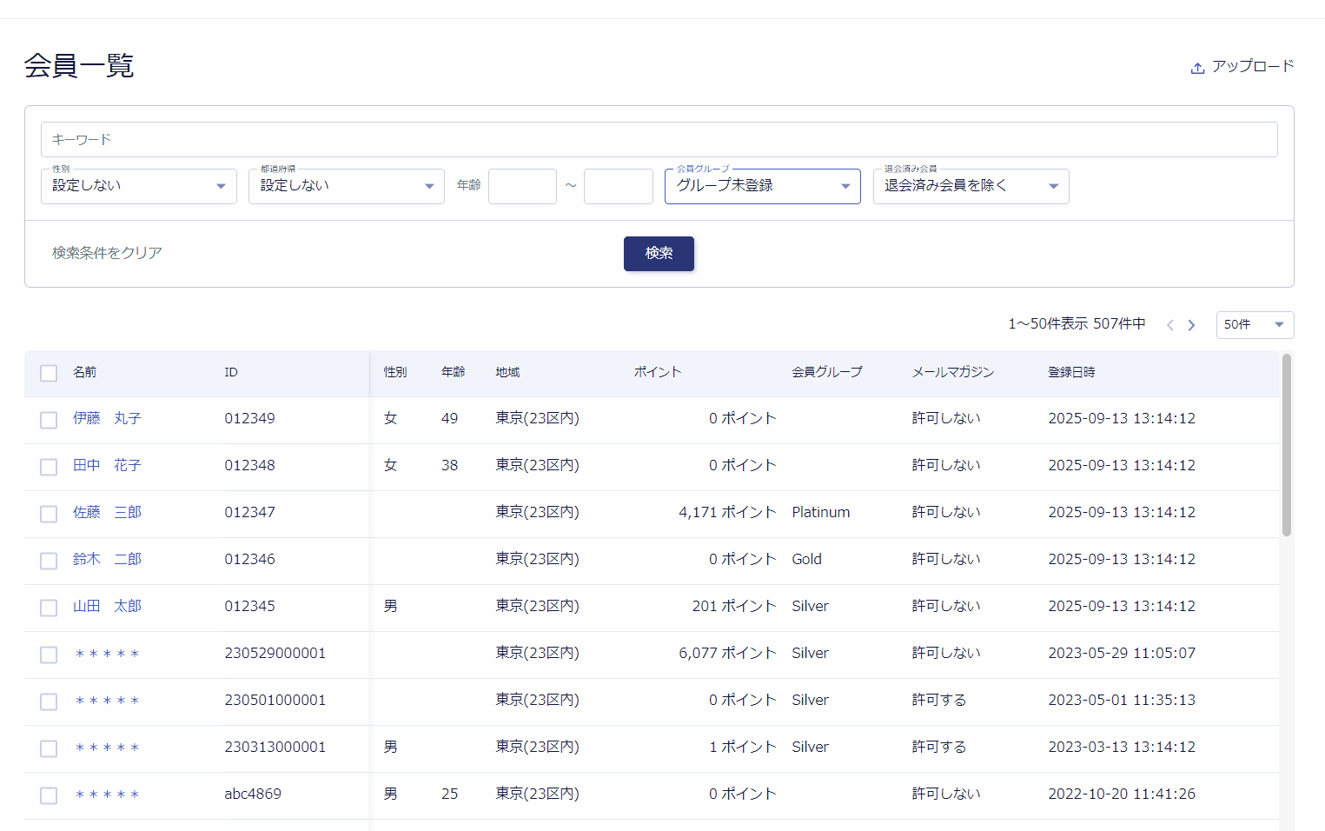Click the 会員グループ column header
This screenshot has height=831, width=1325.
click(x=827, y=372)
